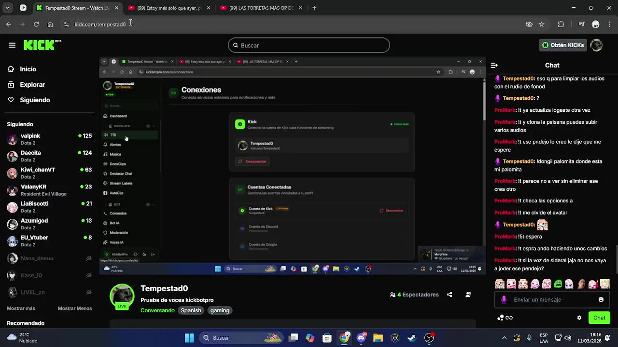Screen dimensions: 618x347
Task: Open the user profile avatar menu
Action: [x=596, y=45]
